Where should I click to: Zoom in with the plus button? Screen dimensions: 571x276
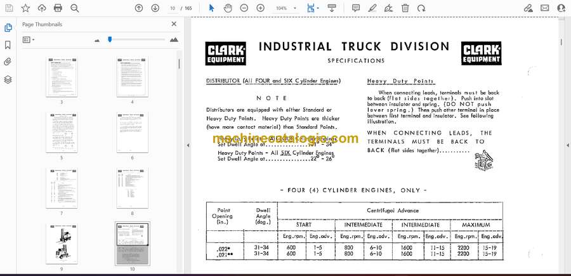coord(260,8)
